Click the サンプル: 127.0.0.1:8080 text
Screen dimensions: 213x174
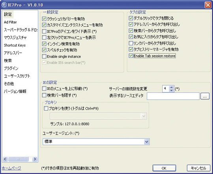point(70,124)
